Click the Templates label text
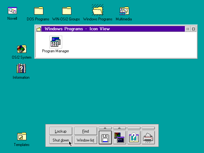204x153 pixels. (x=22, y=145)
